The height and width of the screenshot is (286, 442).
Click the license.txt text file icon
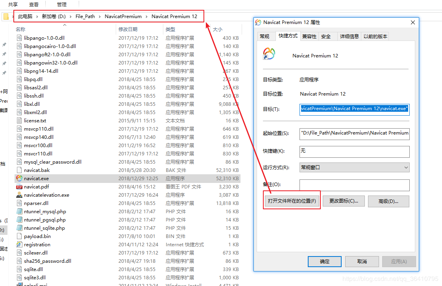[x=19, y=121]
